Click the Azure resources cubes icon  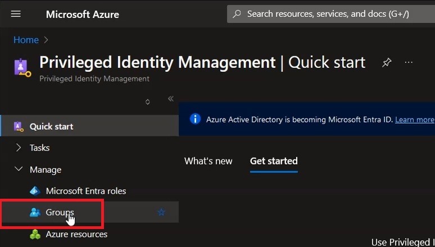point(35,234)
